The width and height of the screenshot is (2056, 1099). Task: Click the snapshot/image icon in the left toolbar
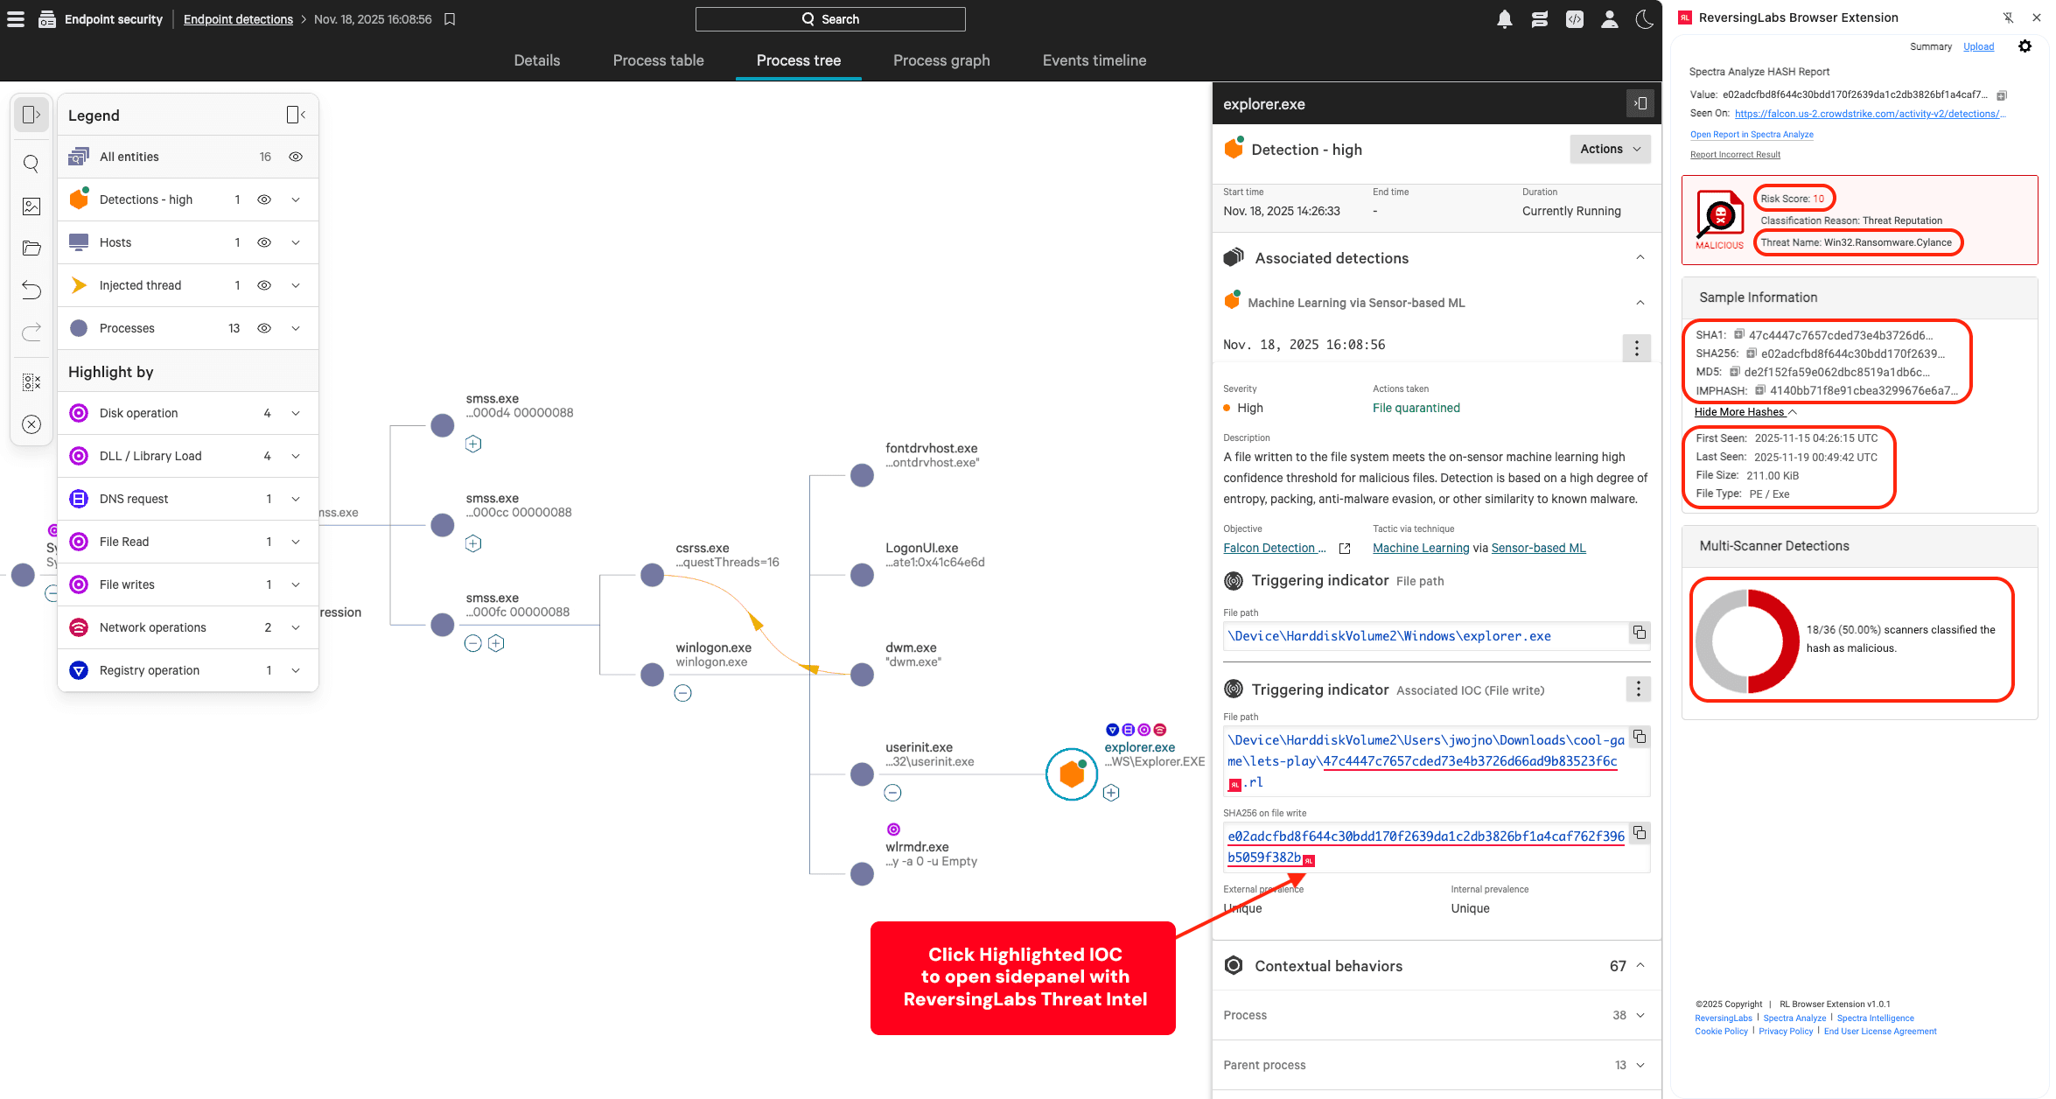pyautogui.click(x=31, y=206)
